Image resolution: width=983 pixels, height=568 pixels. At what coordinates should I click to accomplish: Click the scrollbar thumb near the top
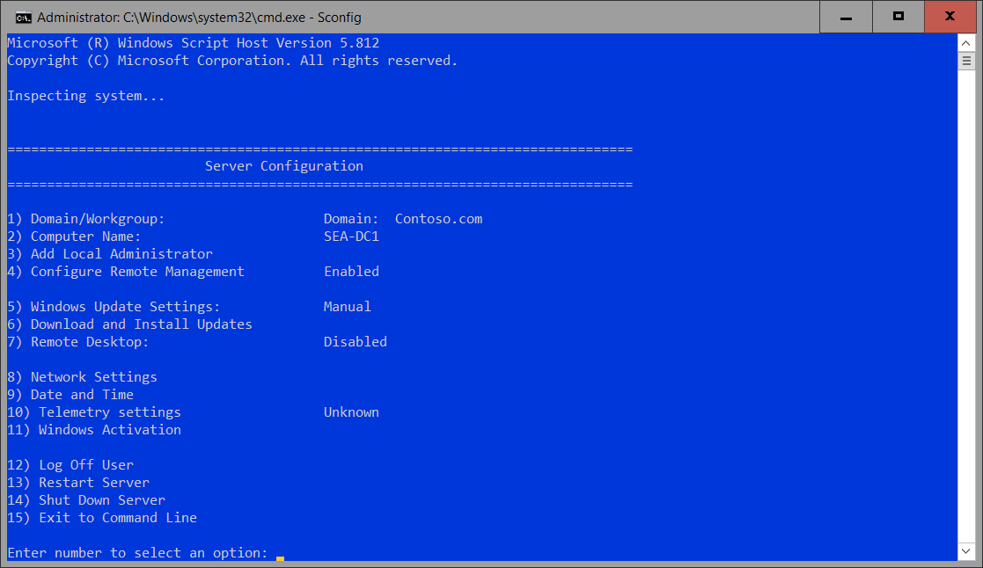[x=965, y=60]
